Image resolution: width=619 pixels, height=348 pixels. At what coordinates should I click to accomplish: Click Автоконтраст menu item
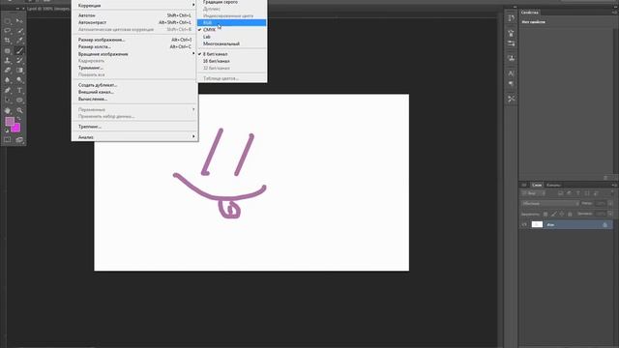click(x=134, y=22)
